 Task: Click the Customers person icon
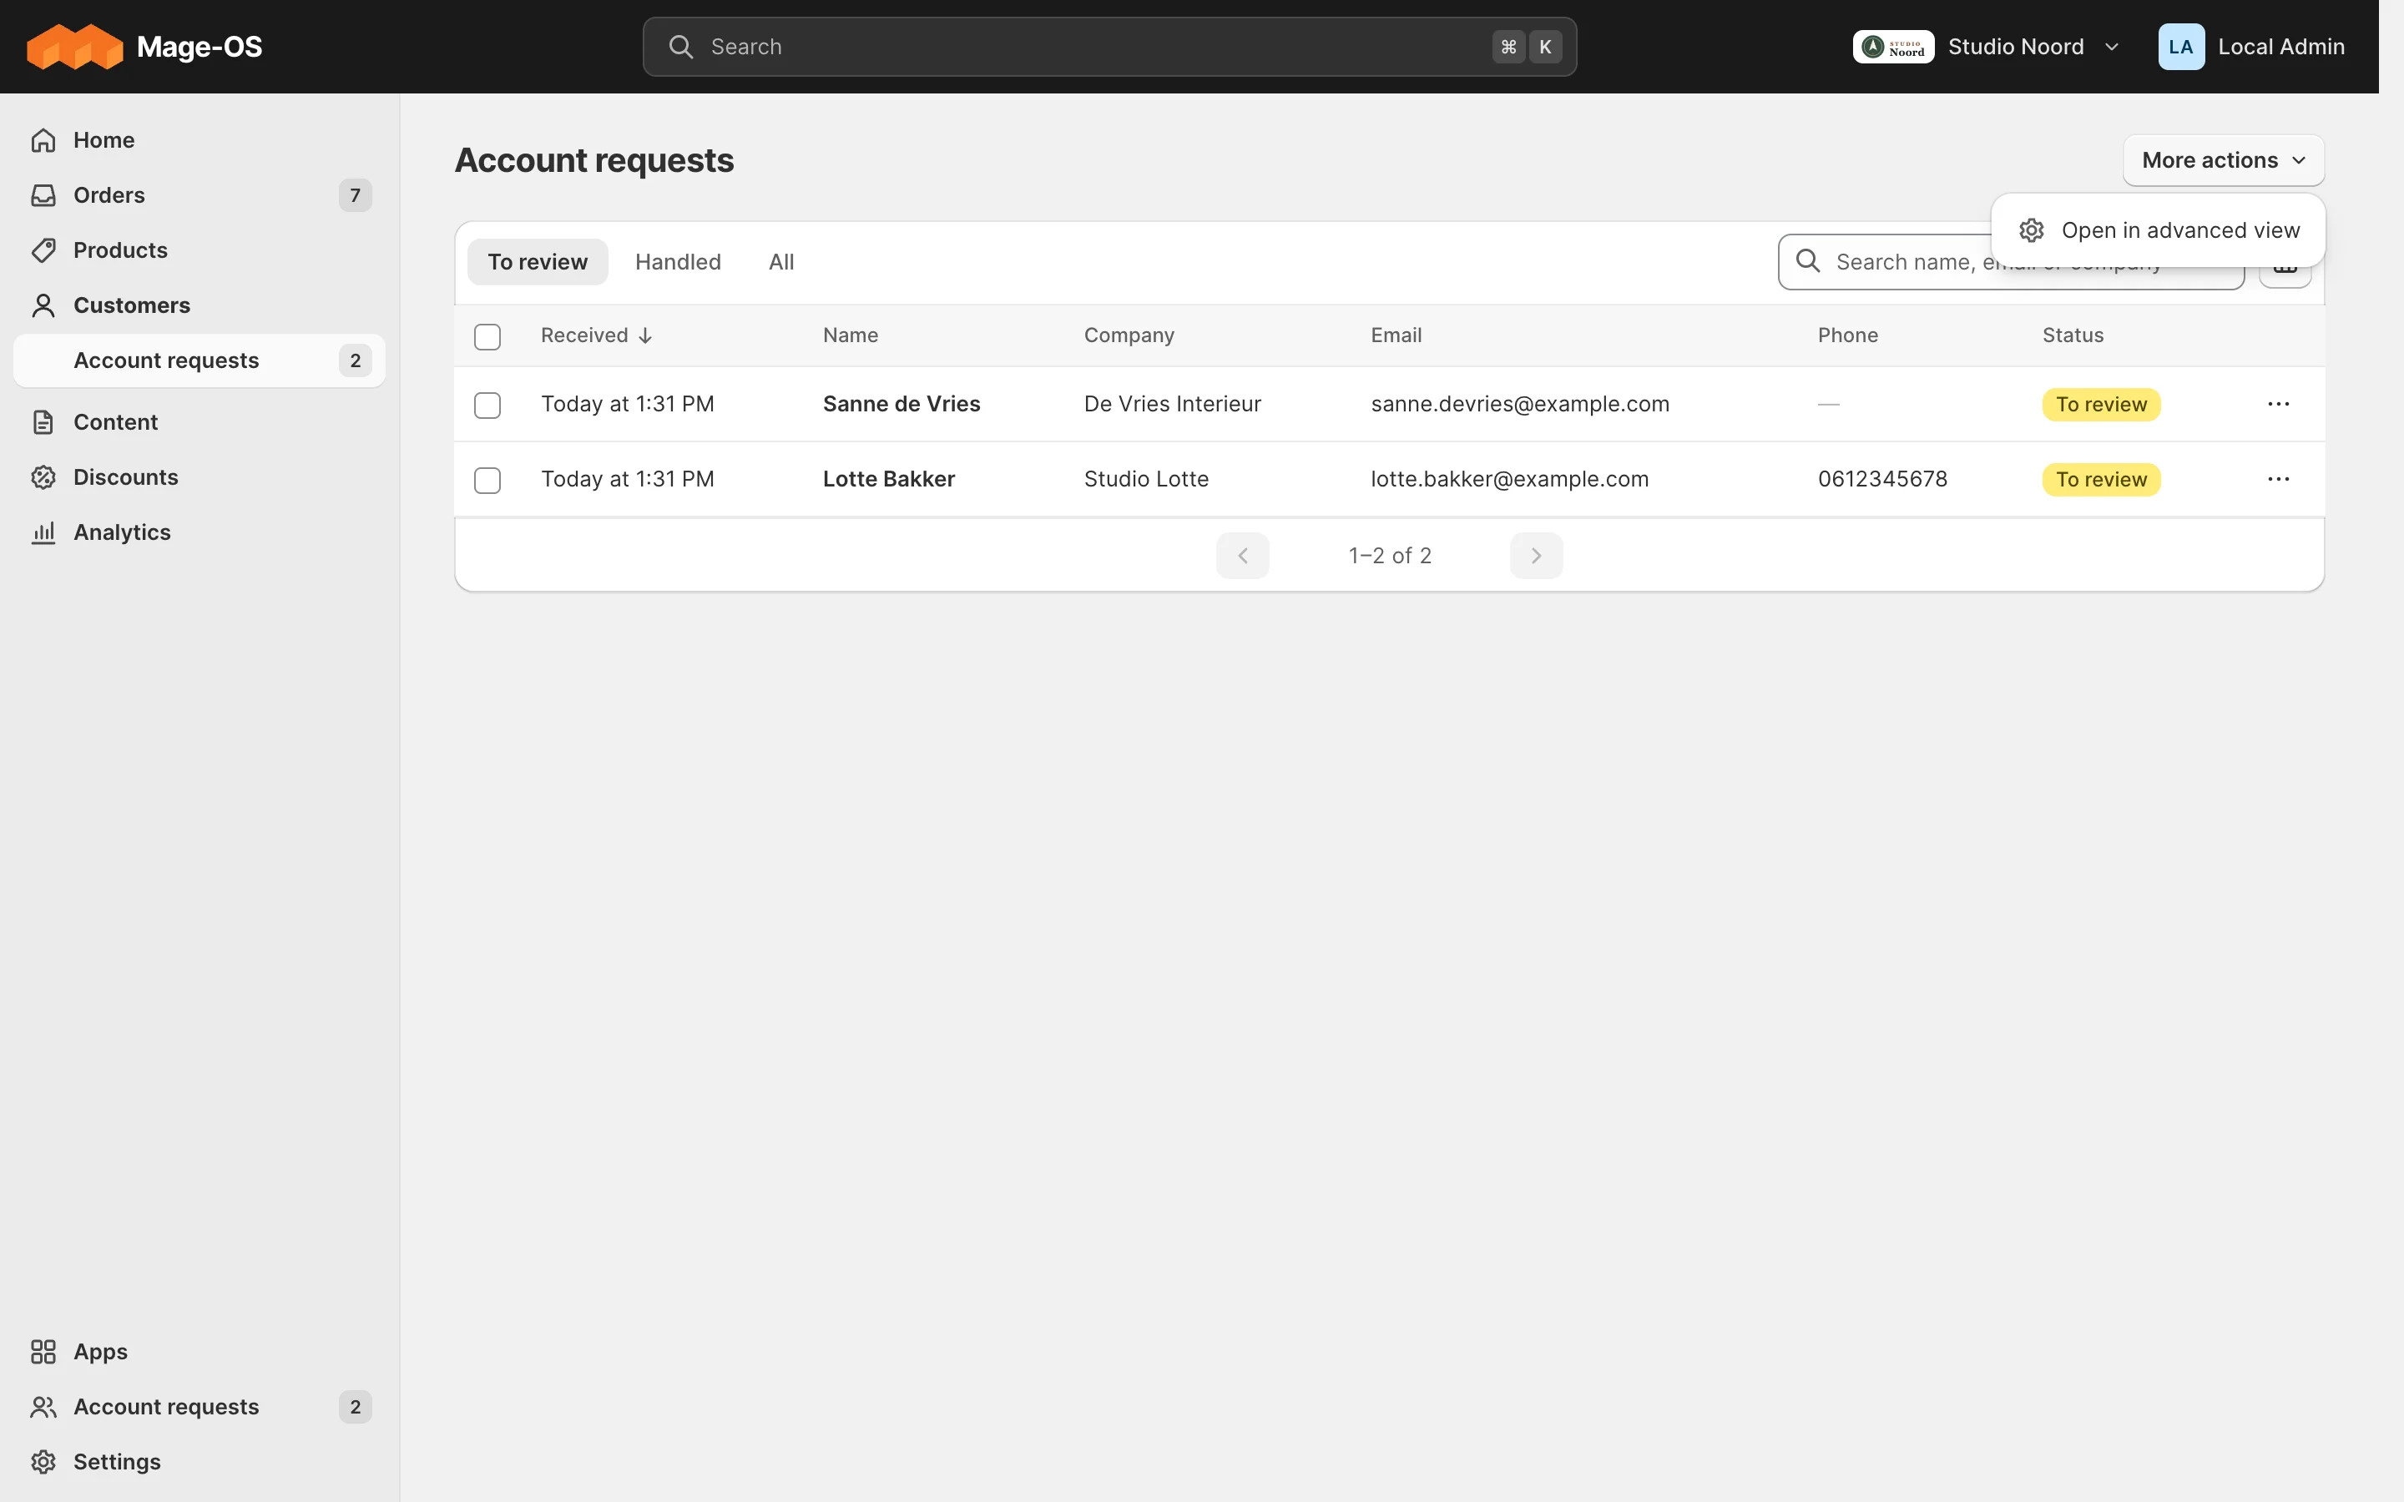coord(43,305)
